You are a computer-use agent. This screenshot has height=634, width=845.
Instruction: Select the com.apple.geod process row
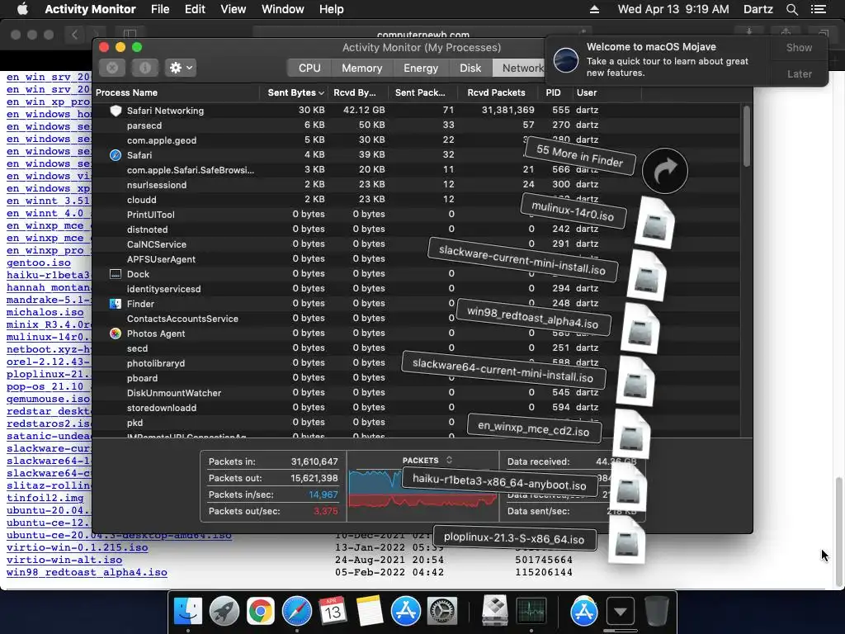417,140
